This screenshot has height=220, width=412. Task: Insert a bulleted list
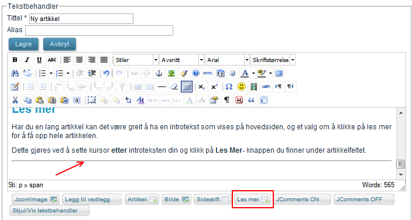coord(42,73)
